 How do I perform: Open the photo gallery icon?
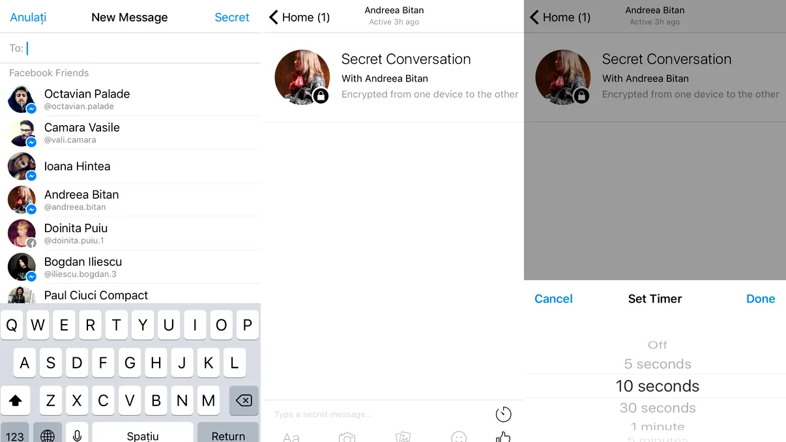(x=403, y=437)
